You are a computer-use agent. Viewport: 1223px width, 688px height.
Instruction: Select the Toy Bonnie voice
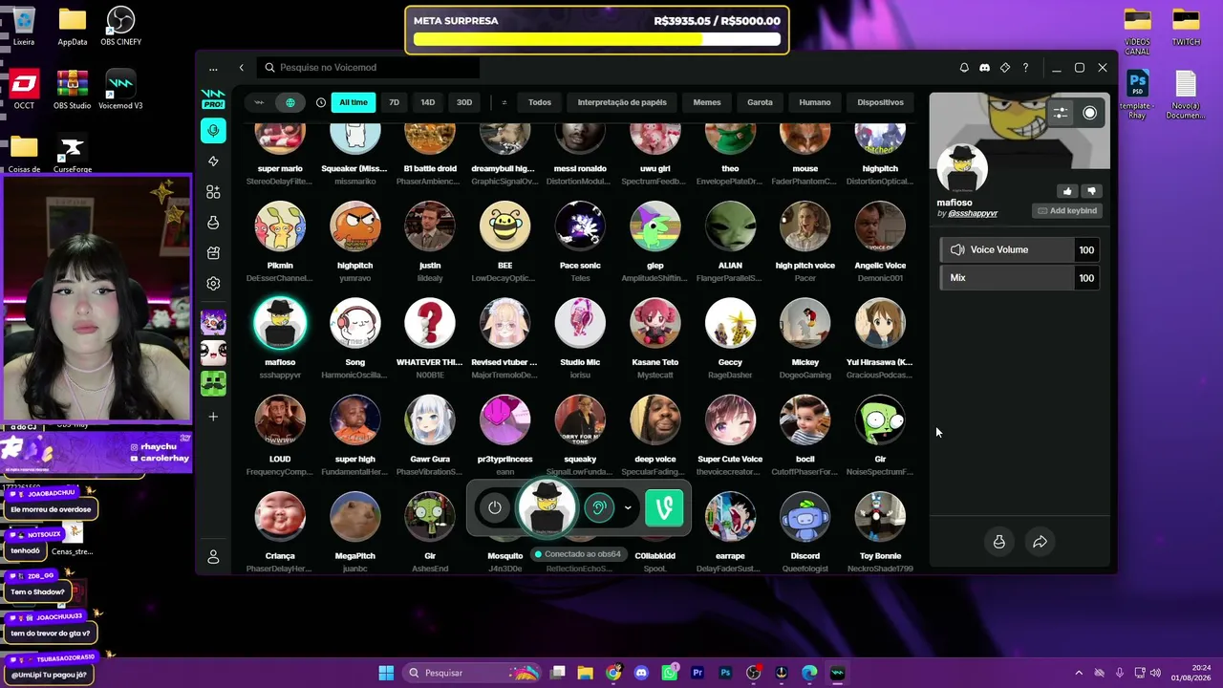point(880,517)
